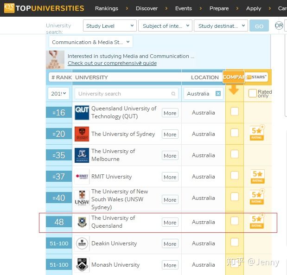Open The University of Queensland name link
The height and width of the screenshot is (275, 287).
coord(113,222)
